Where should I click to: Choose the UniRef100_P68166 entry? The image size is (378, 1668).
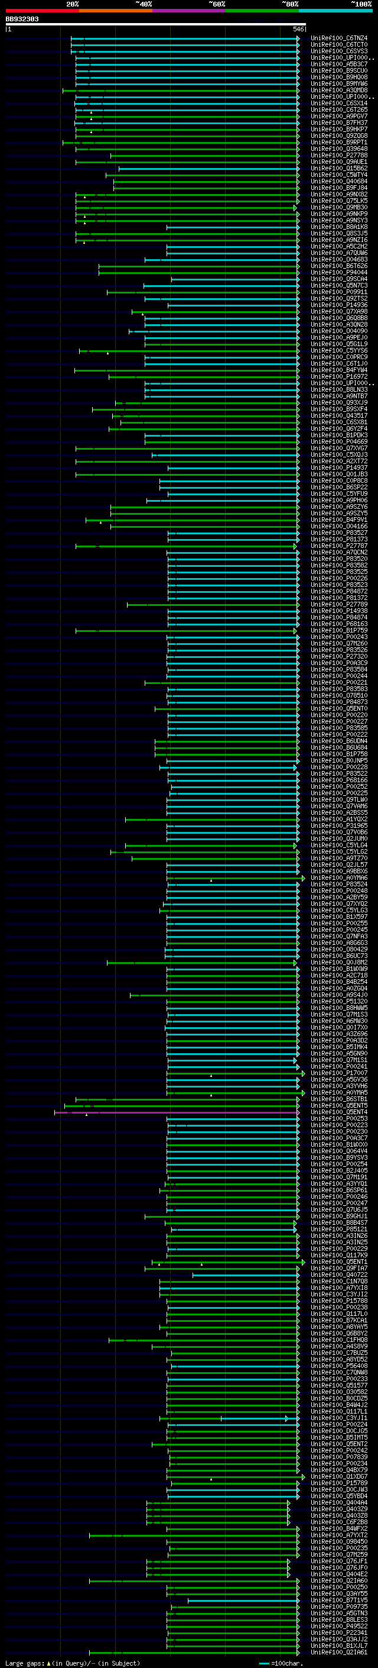[339, 780]
